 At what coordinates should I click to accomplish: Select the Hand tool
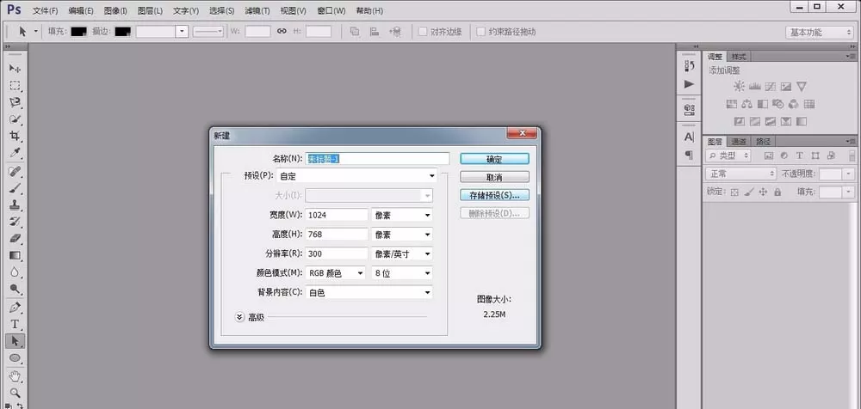15,376
